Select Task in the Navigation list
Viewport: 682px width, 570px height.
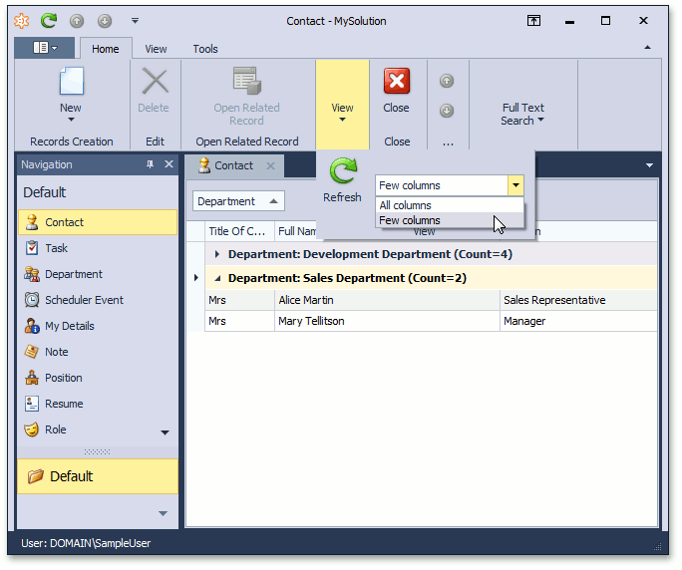pos(98,248)
